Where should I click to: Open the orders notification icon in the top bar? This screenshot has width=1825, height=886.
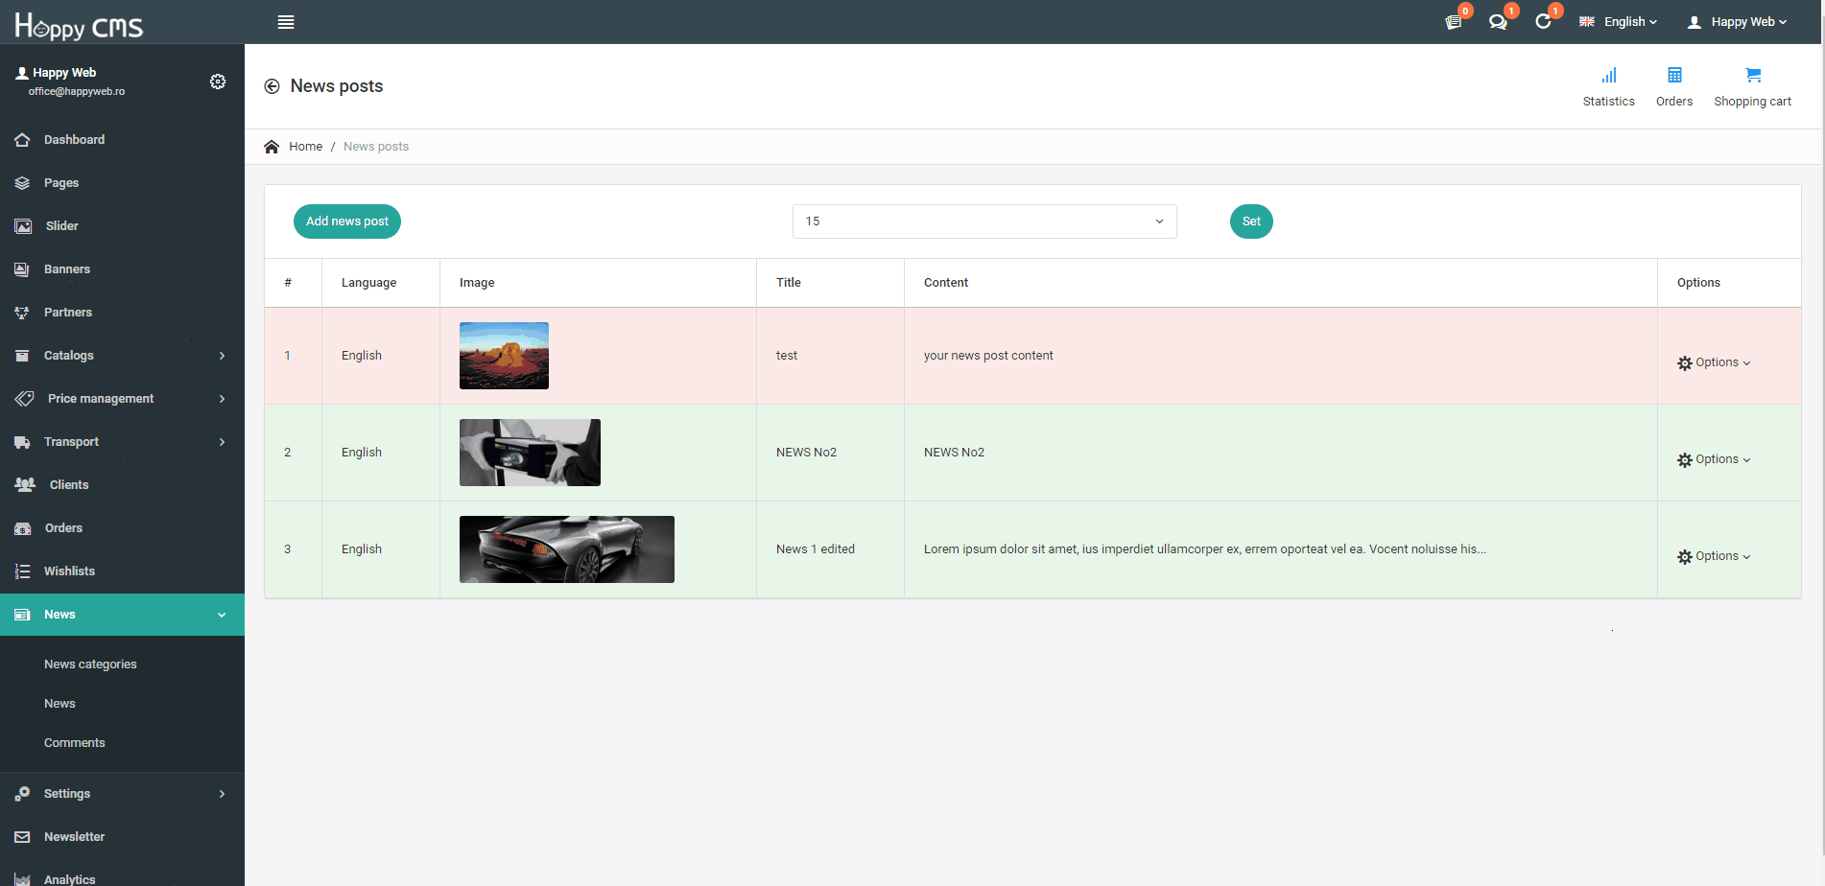coord(1454,22)
